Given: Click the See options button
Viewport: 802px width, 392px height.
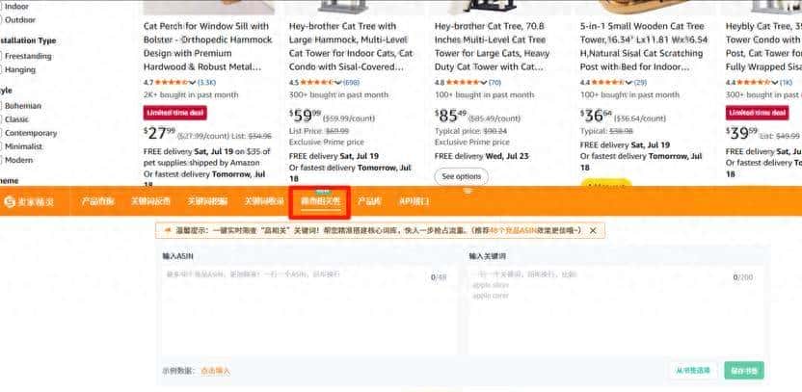Looking at the screenshot, I should pos(461,176).
